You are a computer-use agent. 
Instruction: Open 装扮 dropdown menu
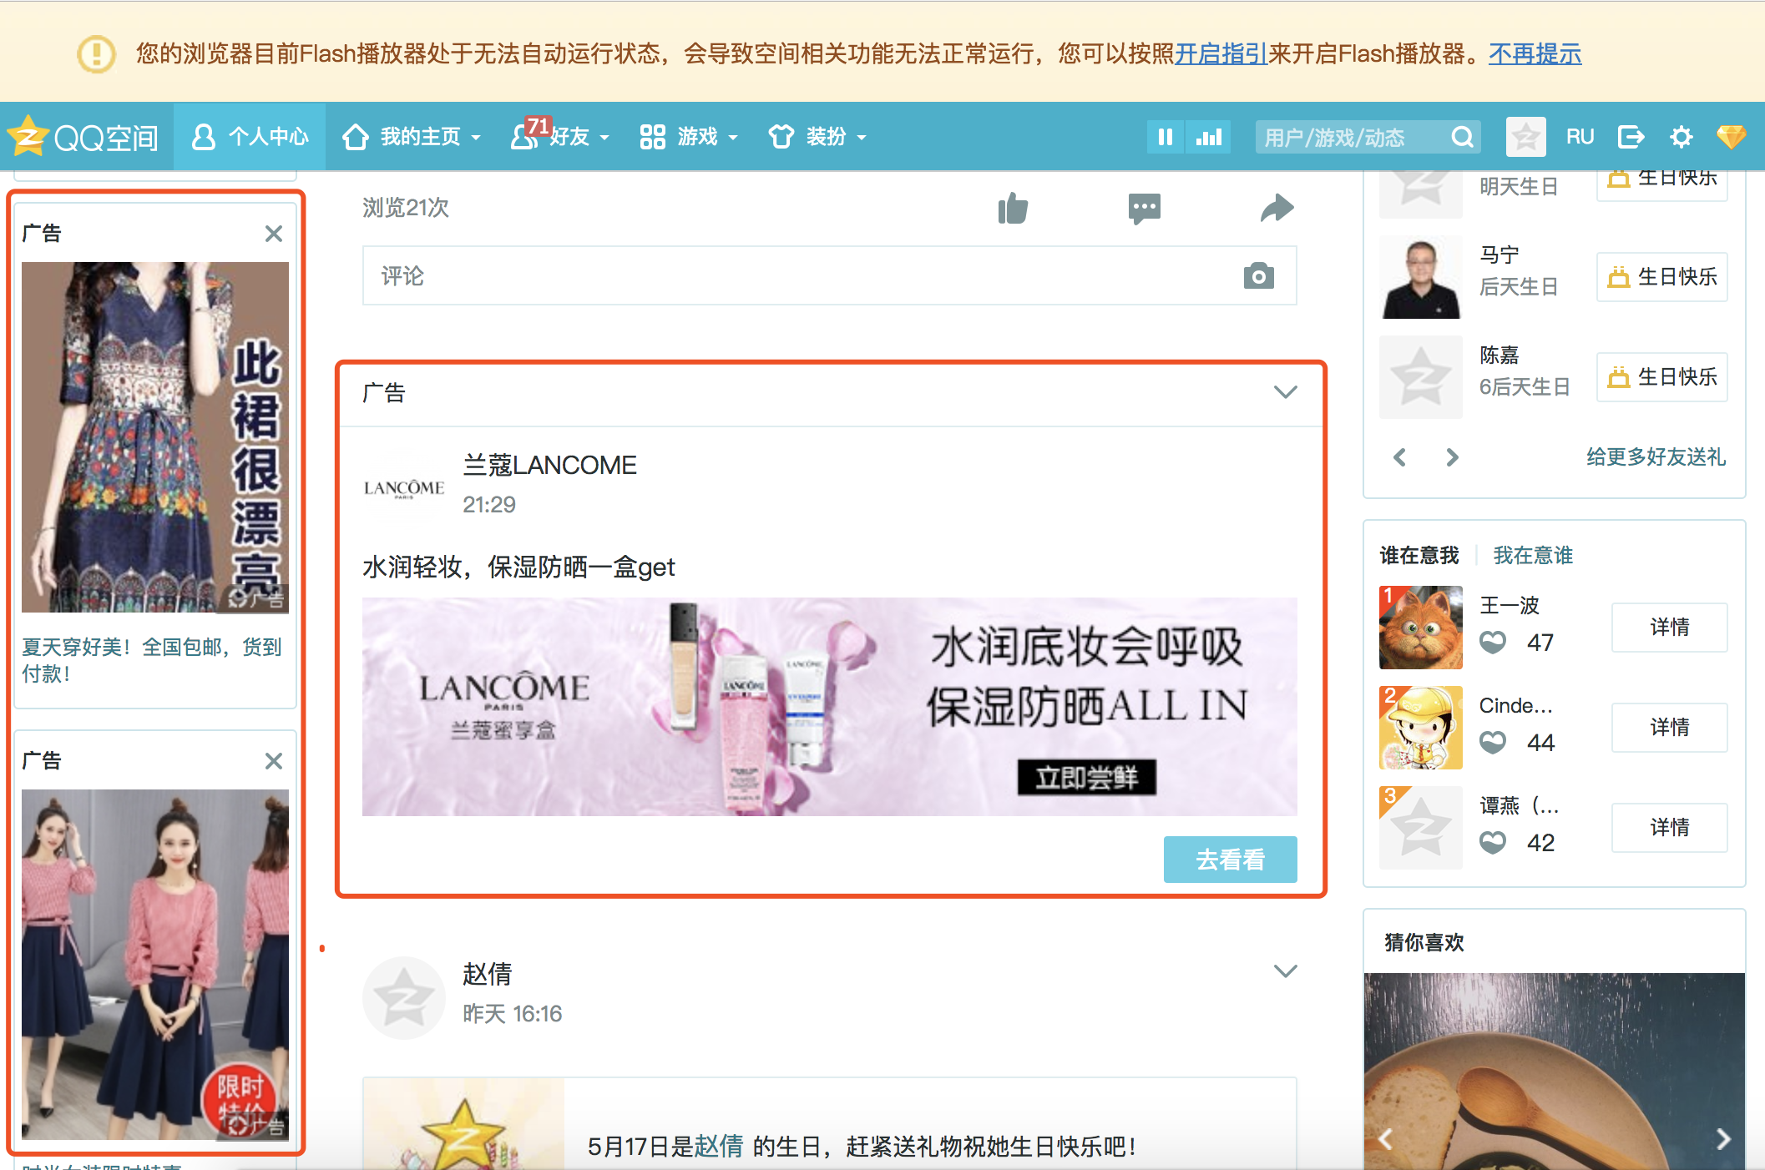817,136
